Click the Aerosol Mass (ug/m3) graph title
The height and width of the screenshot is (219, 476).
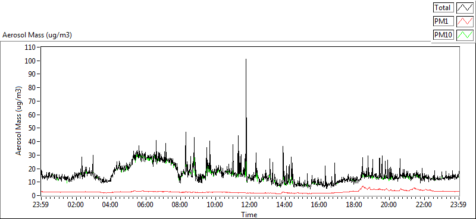point(37,35)
